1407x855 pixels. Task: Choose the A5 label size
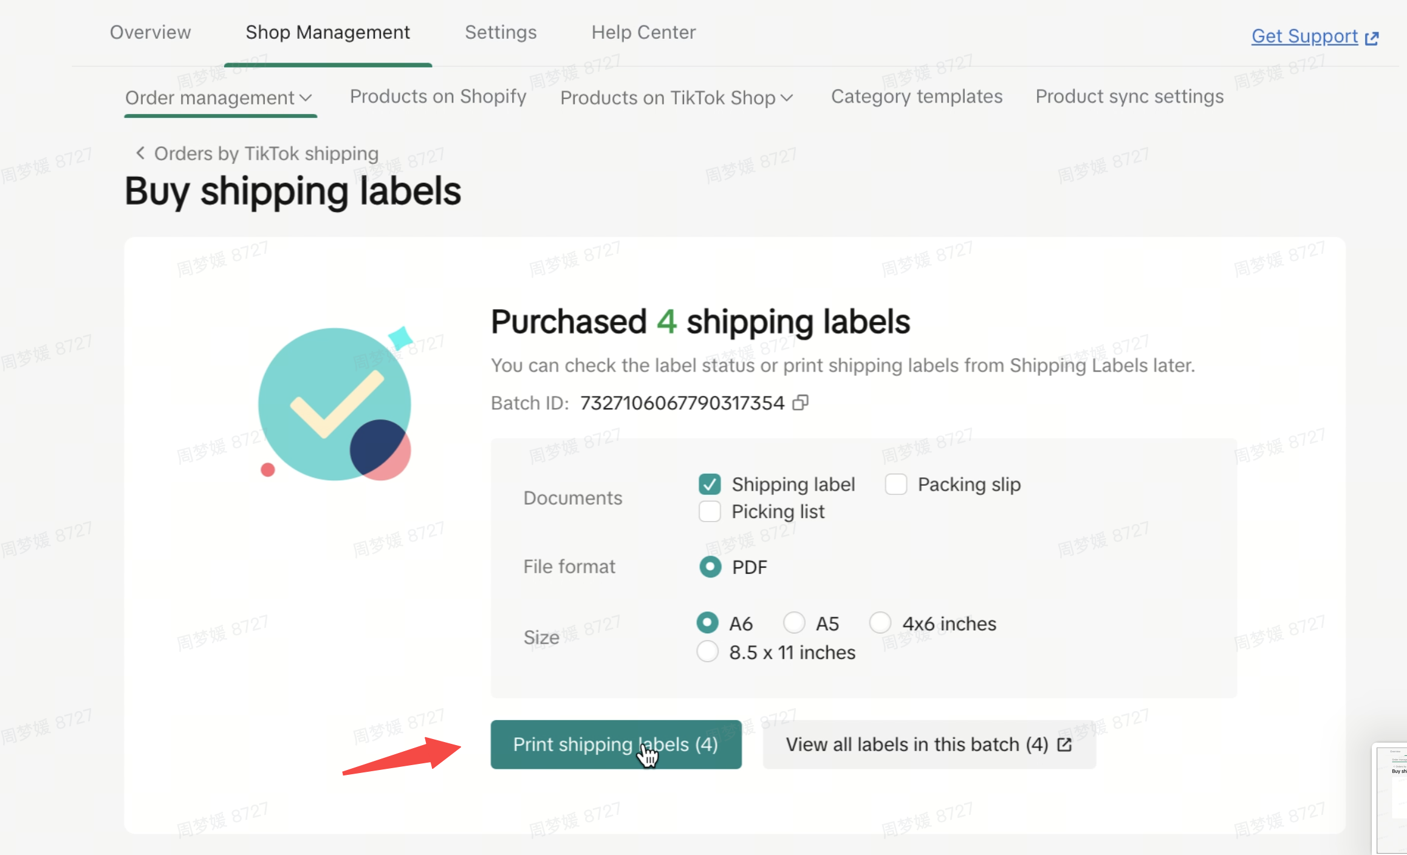794,623
